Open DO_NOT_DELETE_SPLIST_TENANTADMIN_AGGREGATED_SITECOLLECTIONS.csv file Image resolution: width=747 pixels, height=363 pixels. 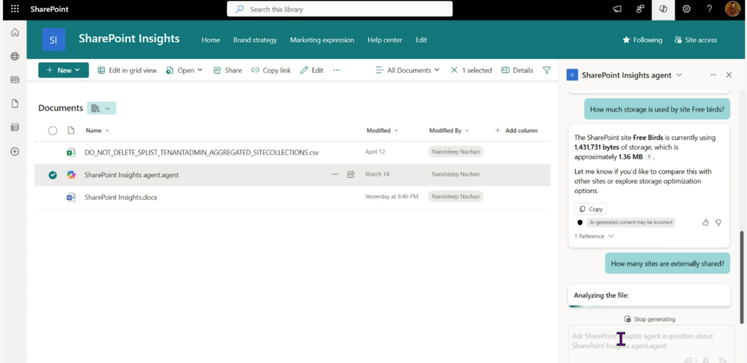pos(201,152)
